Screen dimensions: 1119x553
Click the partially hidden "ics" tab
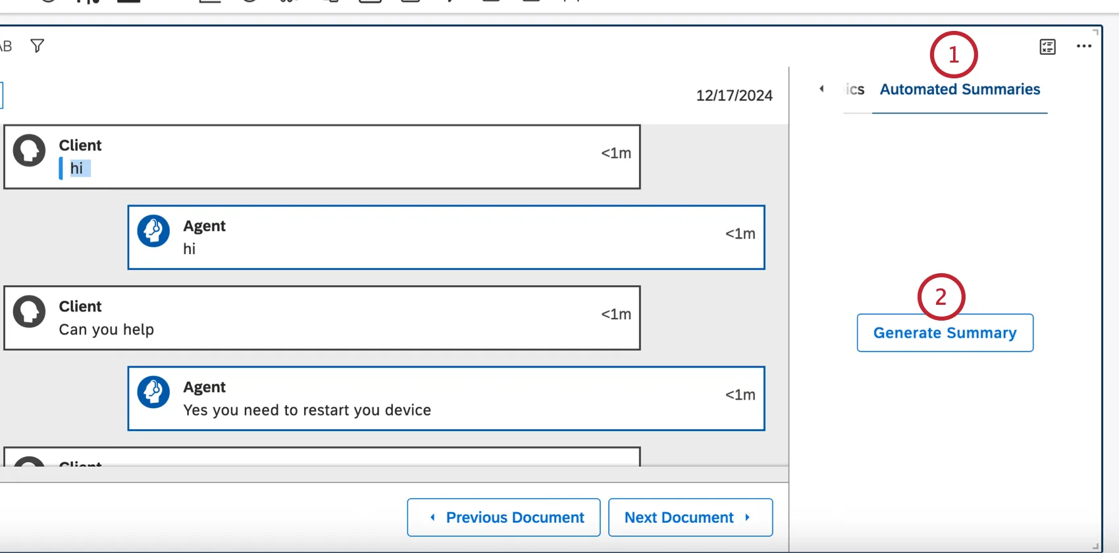click(855, 90)
